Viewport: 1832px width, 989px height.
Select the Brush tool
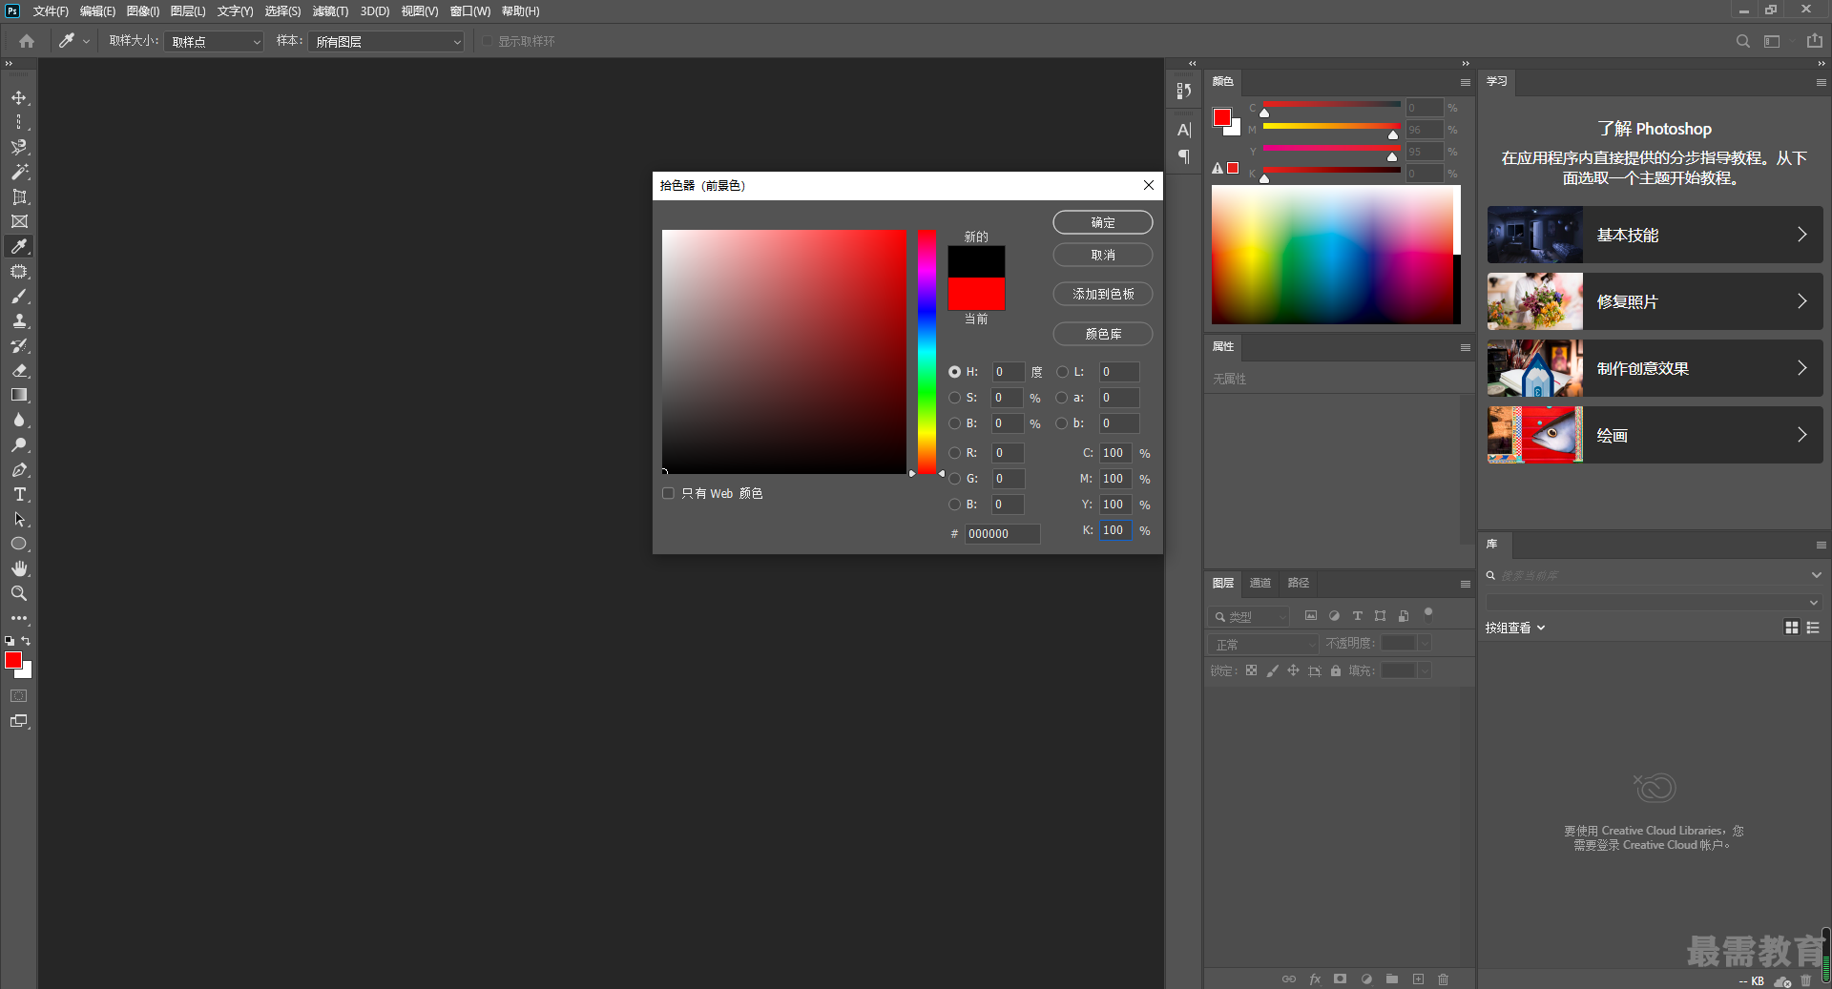point(19,297)
